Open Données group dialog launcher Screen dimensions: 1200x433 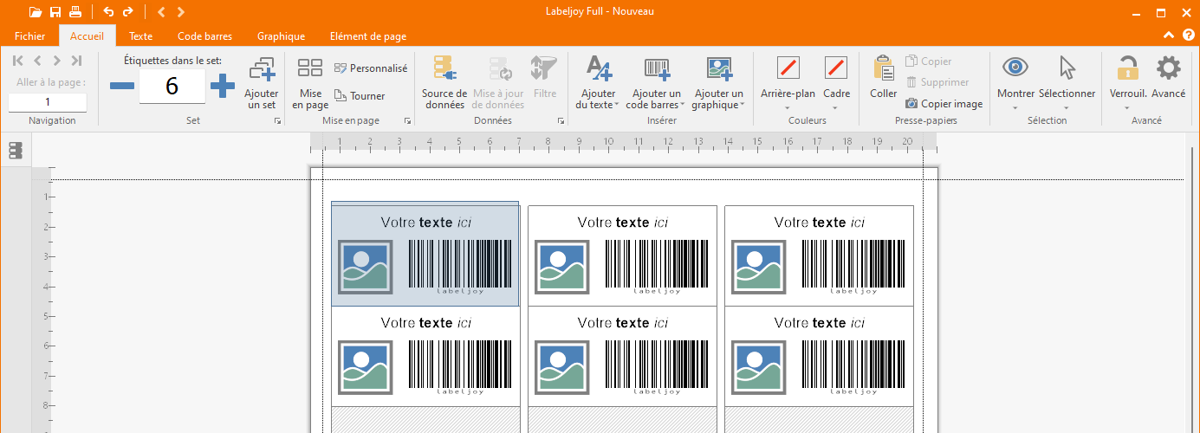[561, 121]
